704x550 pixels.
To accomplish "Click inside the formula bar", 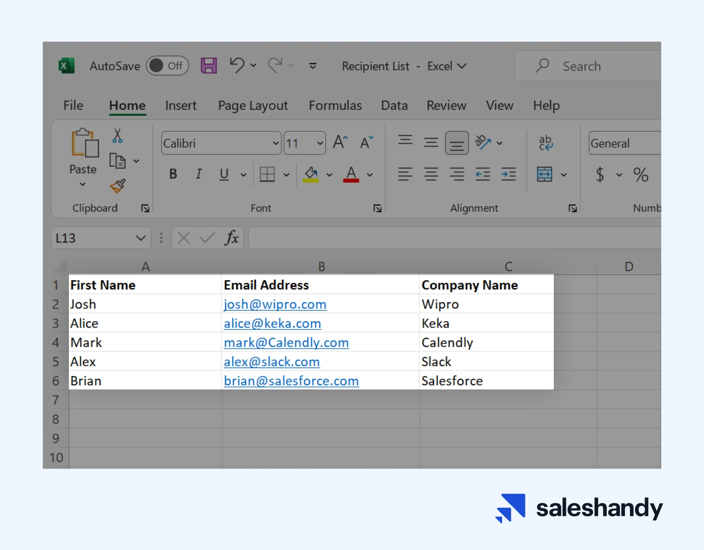I will click(455, 238).
